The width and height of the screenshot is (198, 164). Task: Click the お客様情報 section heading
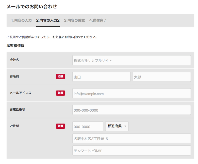(15, 46)
